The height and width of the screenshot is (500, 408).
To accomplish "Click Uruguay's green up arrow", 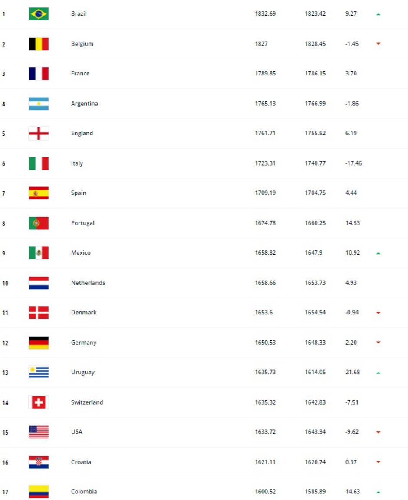I will click(378, 373).
